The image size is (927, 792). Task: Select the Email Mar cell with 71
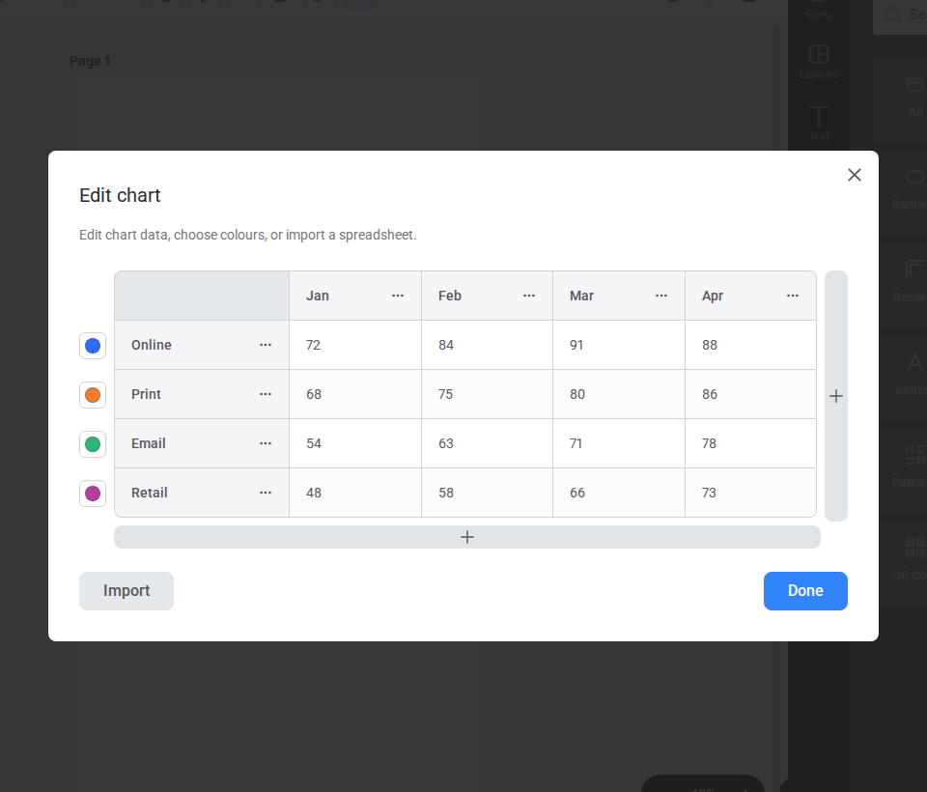619,443
